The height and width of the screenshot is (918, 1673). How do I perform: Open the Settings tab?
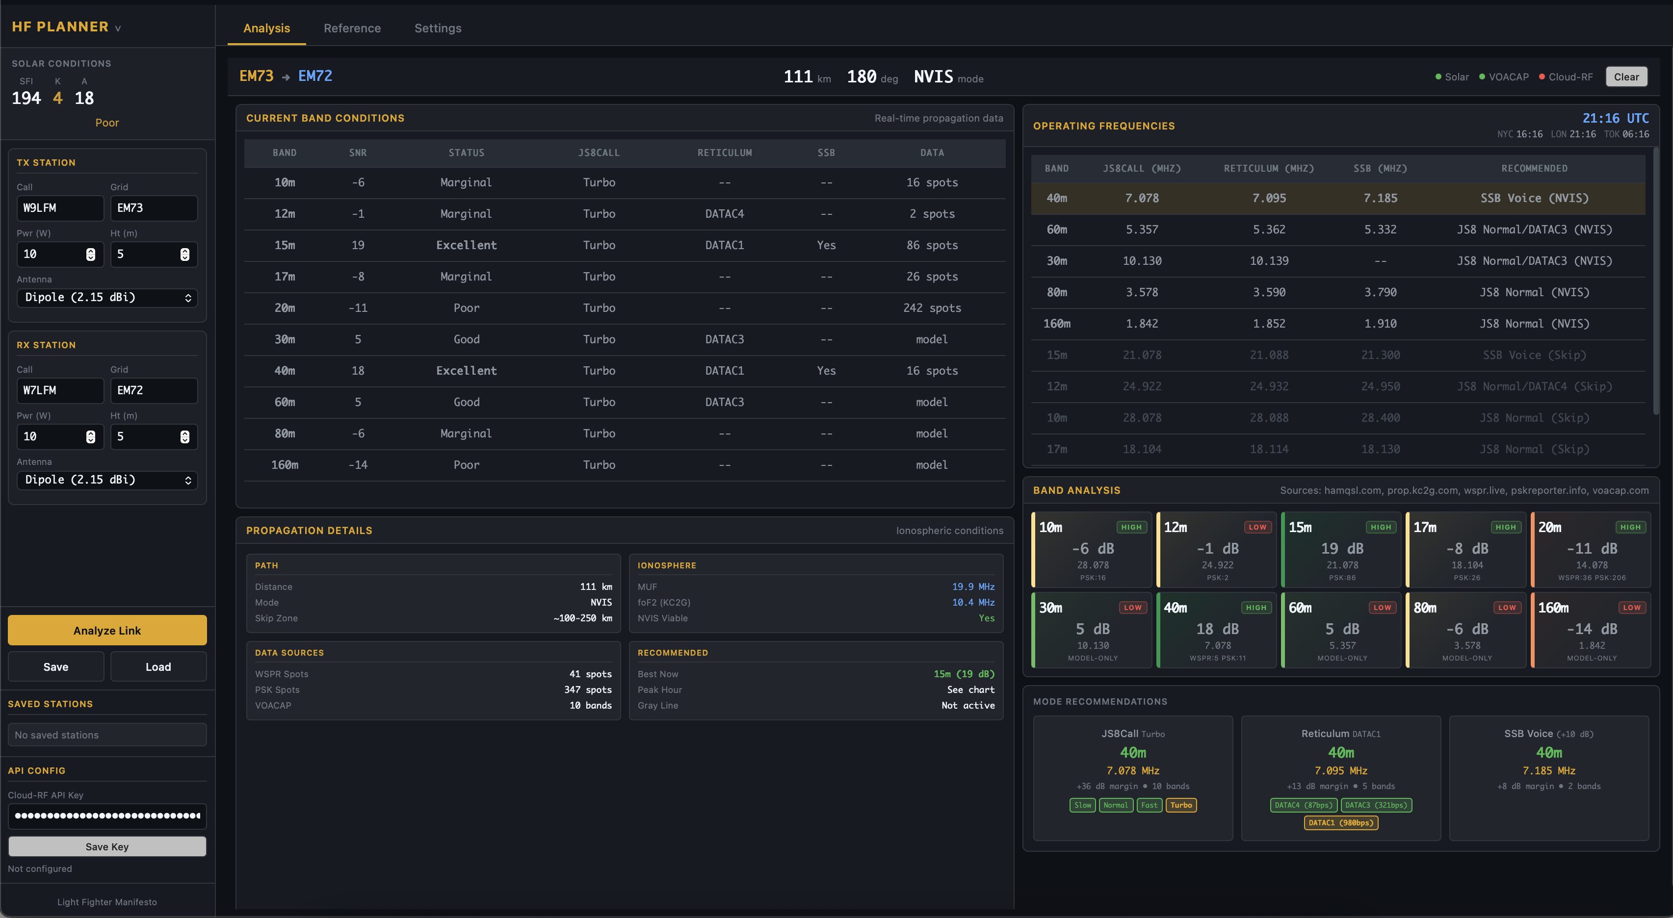pyautogui.click(x=438, y=28)
